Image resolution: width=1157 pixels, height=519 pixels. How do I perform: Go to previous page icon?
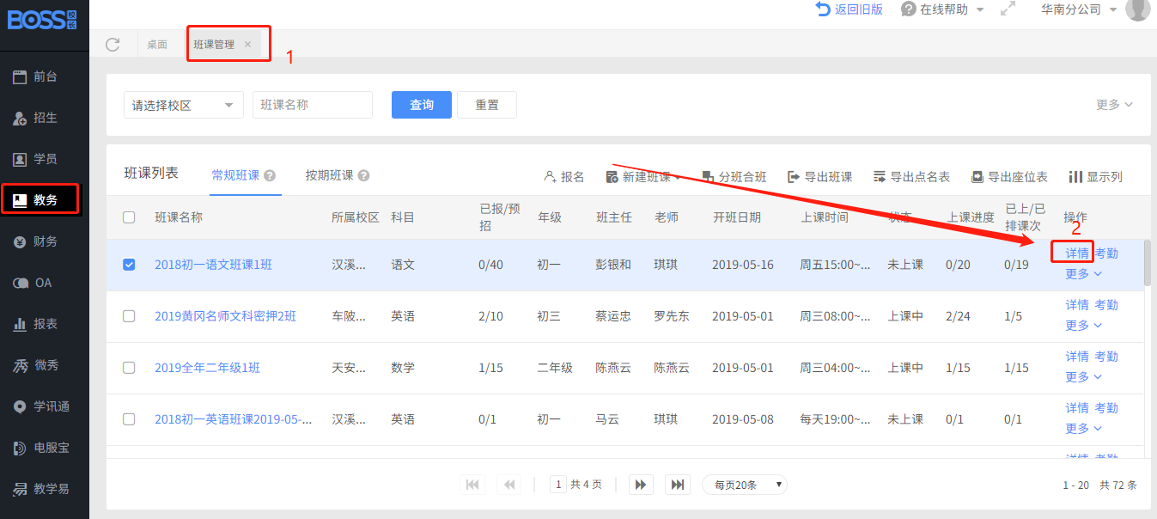tap(509, 485)
